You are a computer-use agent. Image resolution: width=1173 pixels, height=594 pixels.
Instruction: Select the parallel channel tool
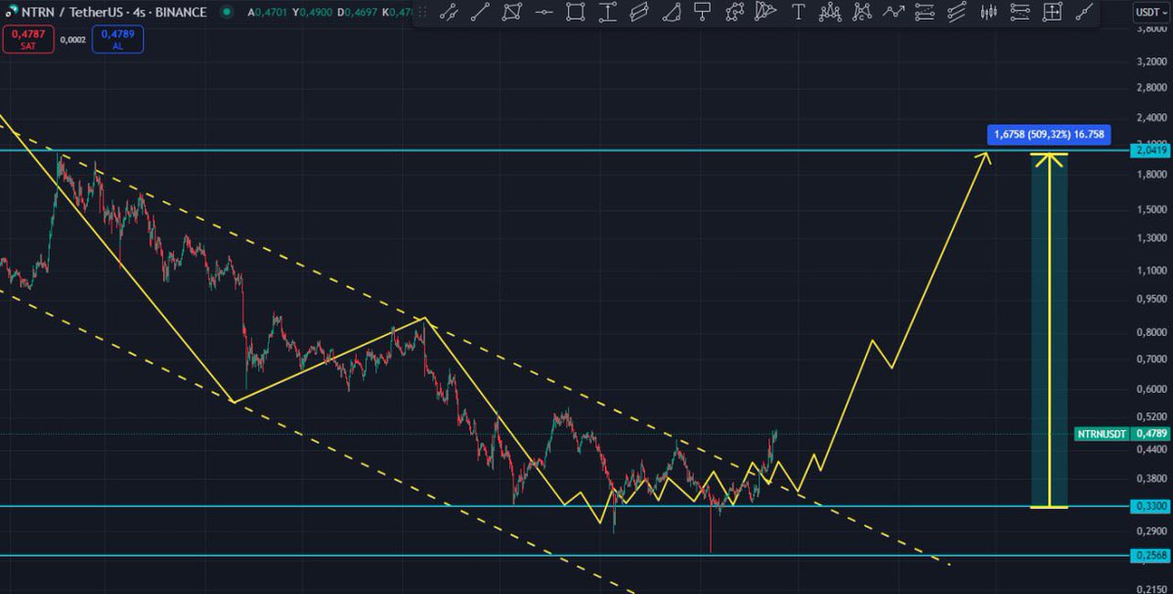pos(638,13)
